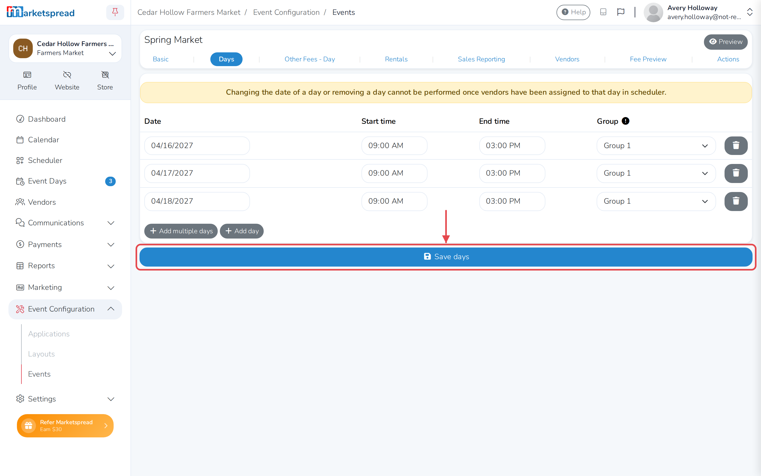The image size is (761, 476).
Task: Open Vendors in the sidebar
Action: (65, 202)
